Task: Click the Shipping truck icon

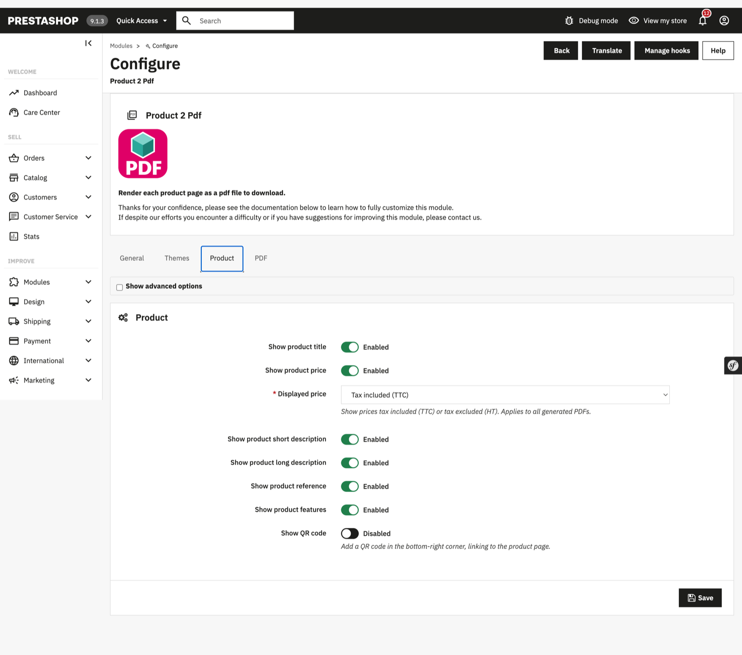Action: 14,321
